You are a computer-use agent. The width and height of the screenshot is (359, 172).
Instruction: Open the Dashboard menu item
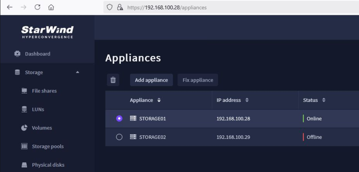click(x=37, y=54)
